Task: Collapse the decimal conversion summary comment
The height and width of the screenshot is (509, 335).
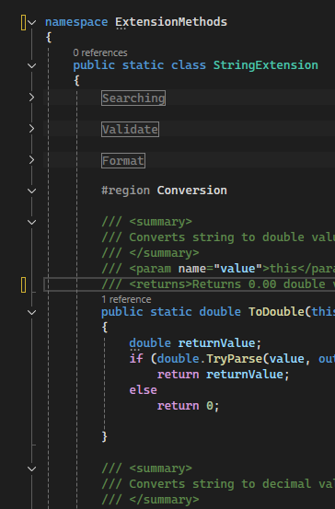Action: tap(32, 469)
